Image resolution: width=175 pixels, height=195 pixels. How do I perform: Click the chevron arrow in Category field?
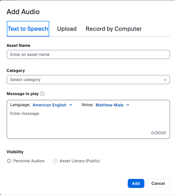click(165, 80)
